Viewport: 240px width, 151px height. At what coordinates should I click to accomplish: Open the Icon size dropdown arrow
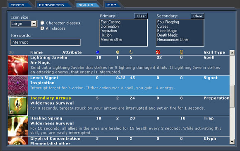pyautogui.click(x=34, y=24)
